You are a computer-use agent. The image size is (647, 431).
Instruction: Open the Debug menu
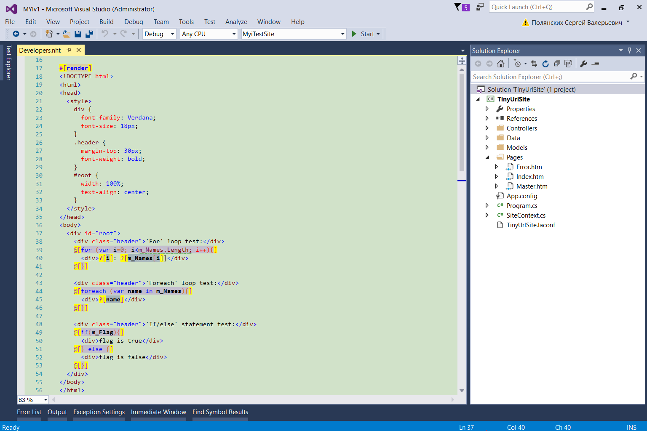click(x=134, y=22)
